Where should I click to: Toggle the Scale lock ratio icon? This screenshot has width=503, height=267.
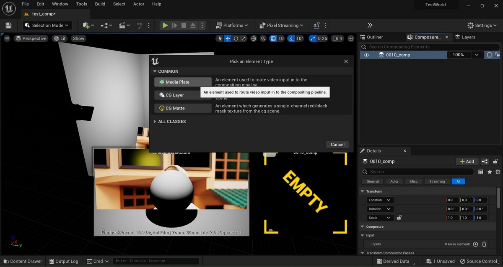pos(399,218)
